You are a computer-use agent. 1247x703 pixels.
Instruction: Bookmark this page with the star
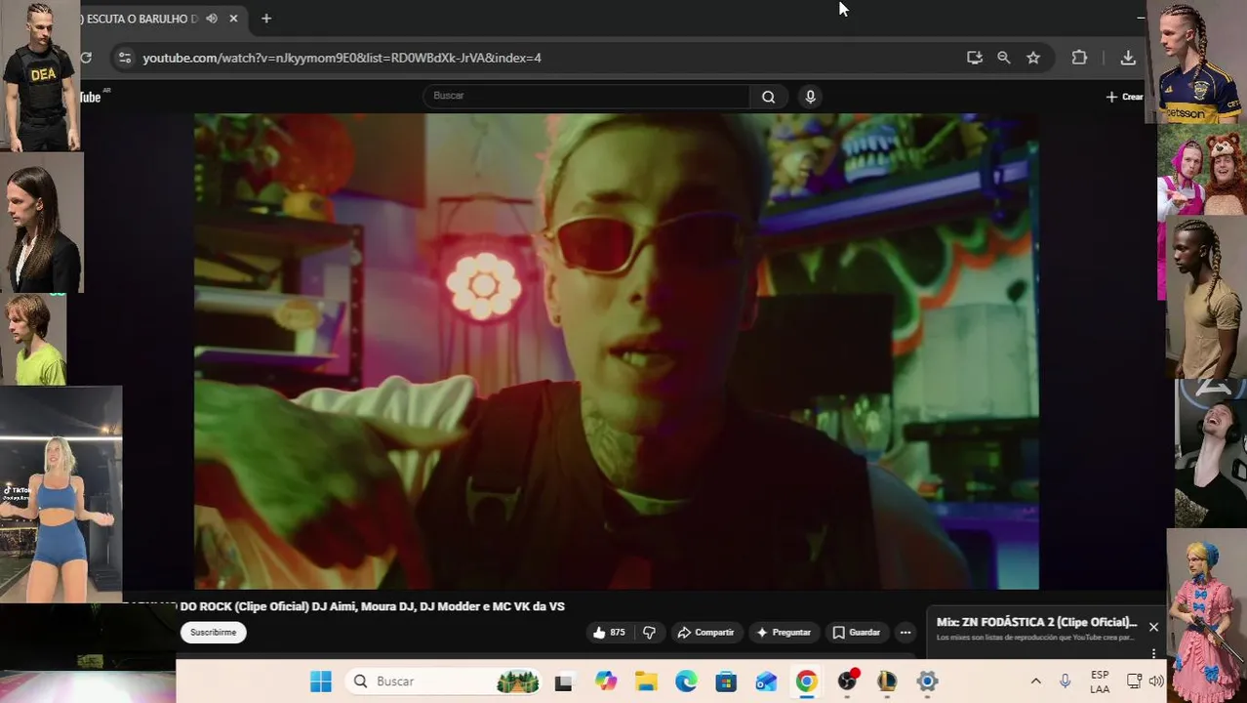point(1033,58)
